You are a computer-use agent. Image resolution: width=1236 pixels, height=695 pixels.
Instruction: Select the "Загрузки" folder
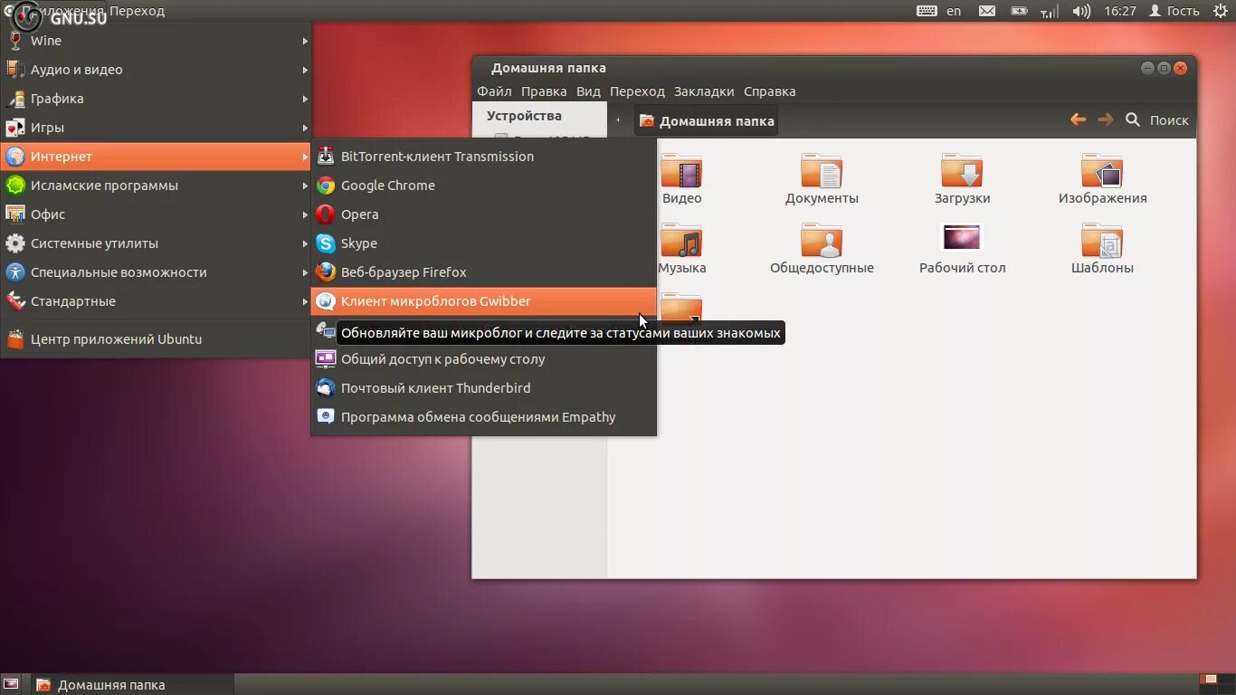click(x=962, y=179)
